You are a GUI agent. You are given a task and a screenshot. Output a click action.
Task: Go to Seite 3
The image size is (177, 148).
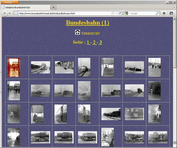click(101, 42)
